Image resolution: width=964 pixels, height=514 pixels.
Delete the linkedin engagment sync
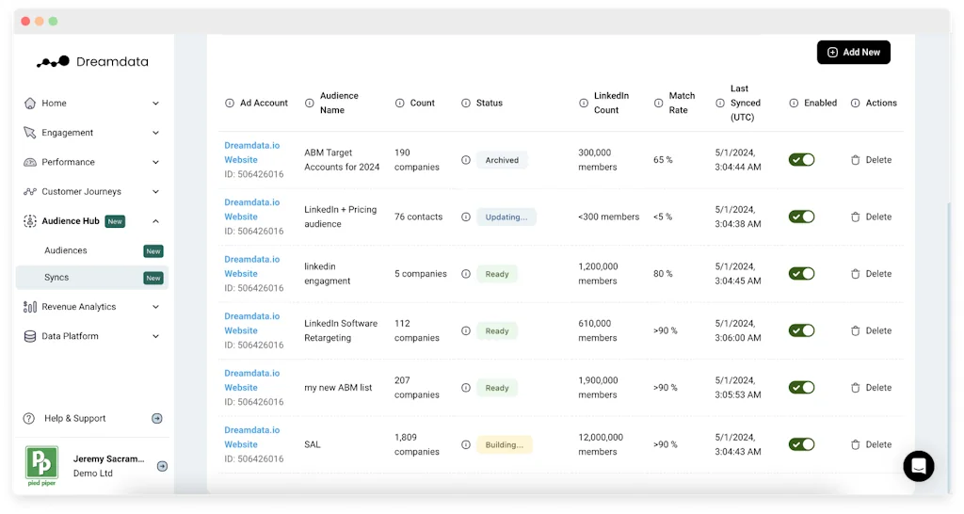point(871,274)
